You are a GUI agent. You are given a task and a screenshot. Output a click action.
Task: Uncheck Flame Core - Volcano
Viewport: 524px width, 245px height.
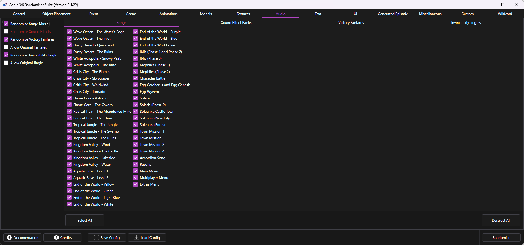click(69, 98)
